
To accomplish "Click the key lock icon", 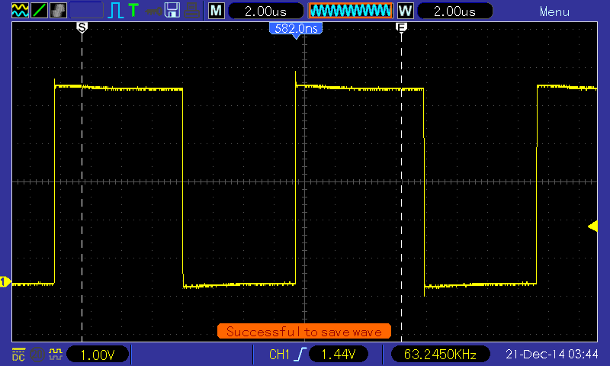I will 155,11.
